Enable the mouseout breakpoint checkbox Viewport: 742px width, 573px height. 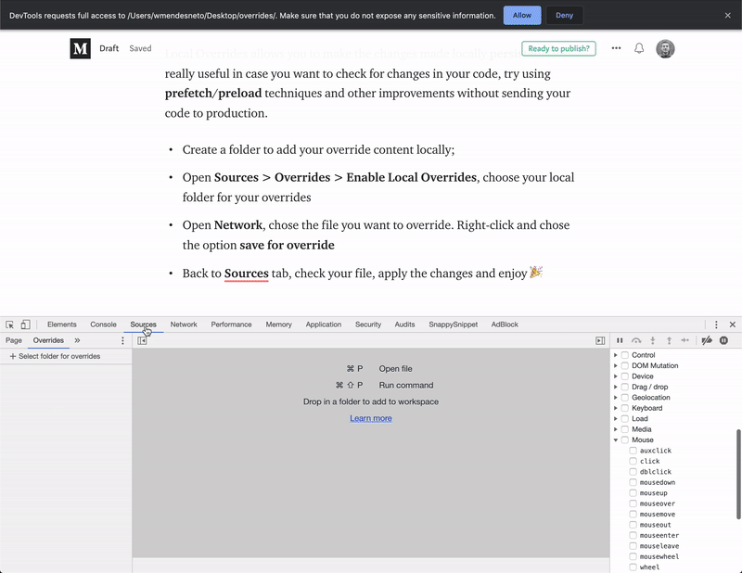633,525
